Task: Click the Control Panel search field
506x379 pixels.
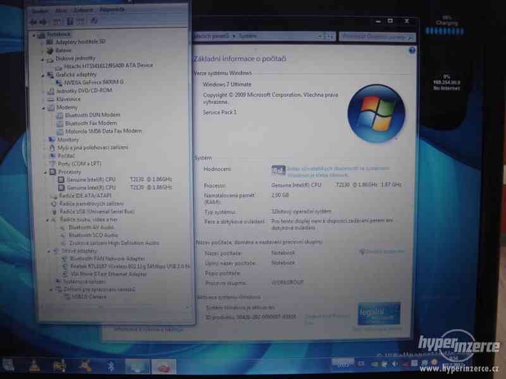Action: (x=377, y=37)
